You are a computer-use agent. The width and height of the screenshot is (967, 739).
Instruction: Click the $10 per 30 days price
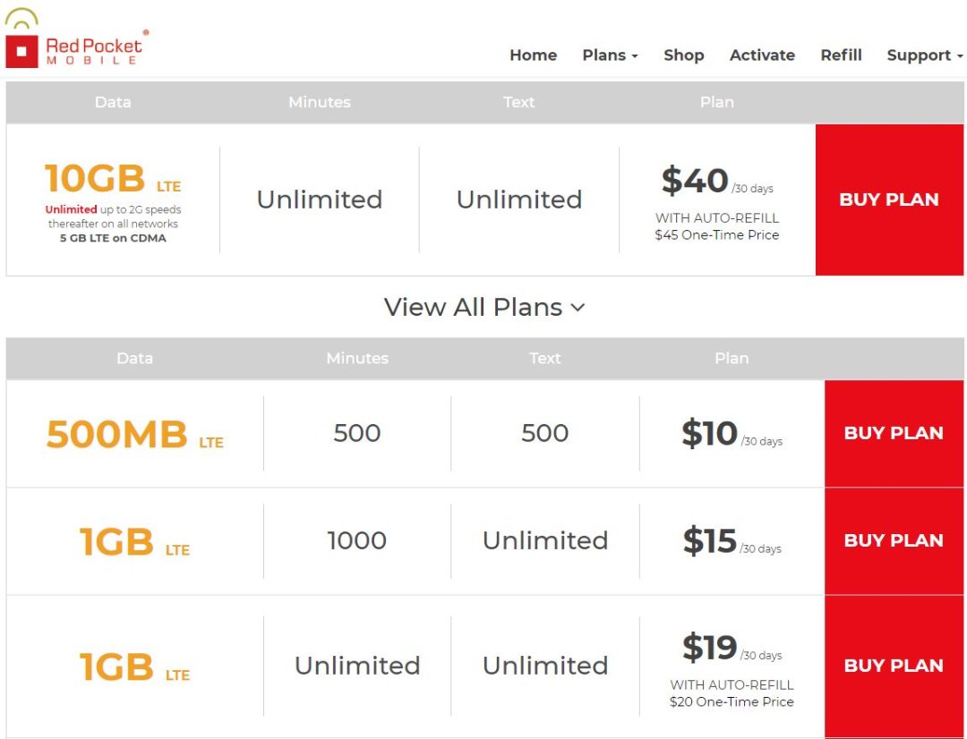click(731, 435)
